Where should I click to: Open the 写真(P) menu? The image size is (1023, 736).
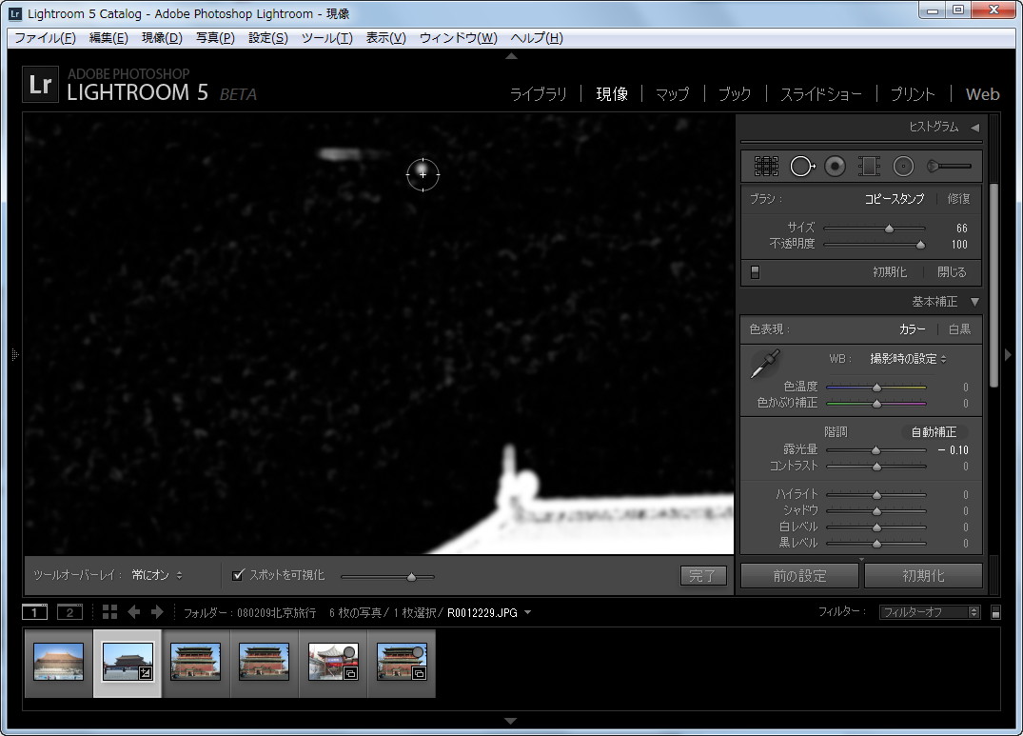215,38
